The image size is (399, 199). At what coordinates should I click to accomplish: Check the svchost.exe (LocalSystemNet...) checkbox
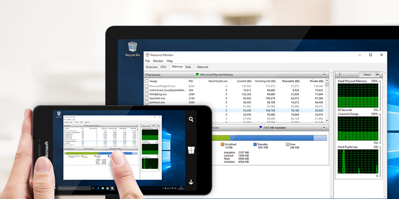[147, 90]
